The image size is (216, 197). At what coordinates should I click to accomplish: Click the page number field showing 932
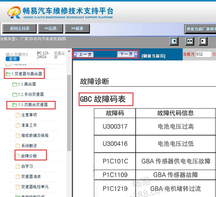204,54
